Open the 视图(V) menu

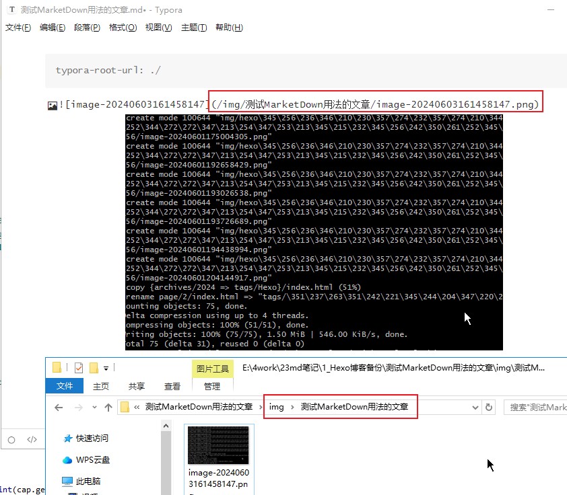[x=159, y=28]
